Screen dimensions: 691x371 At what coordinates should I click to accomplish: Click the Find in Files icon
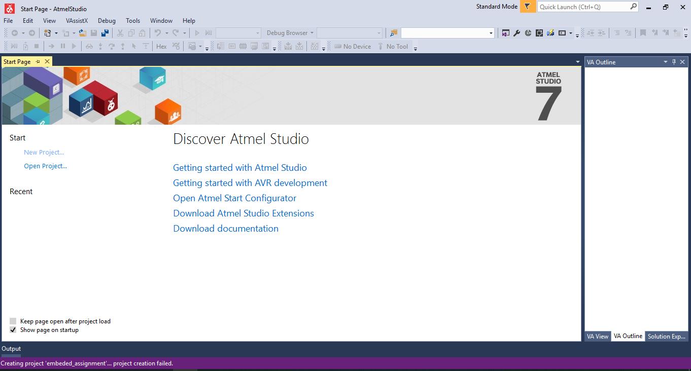(x=393, y=33)
